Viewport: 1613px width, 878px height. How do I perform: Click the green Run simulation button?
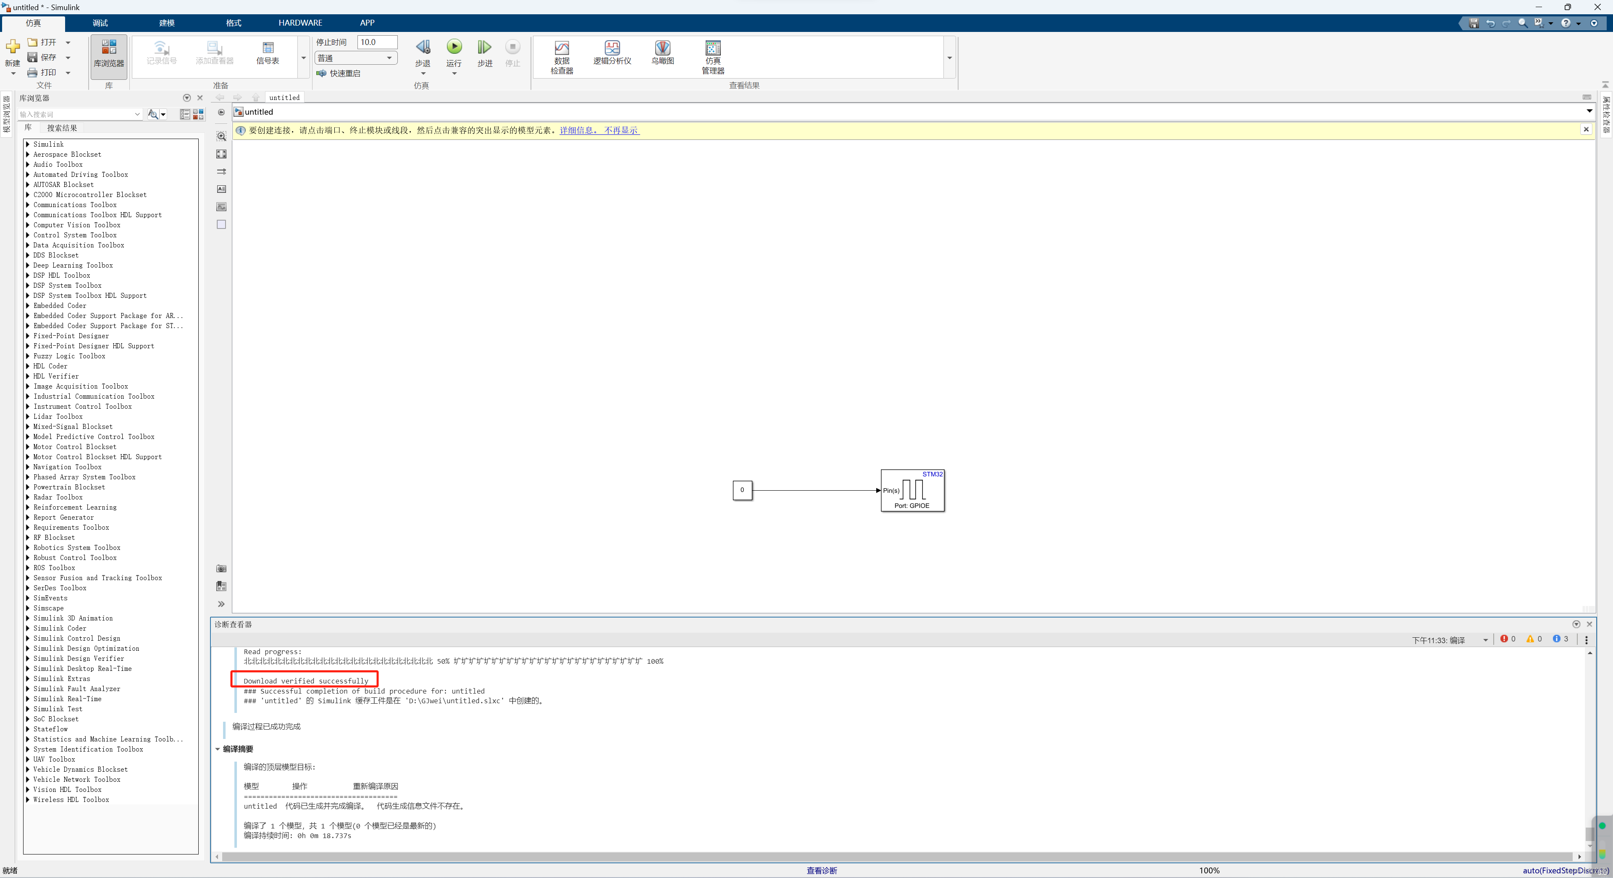tap(454, 47)
